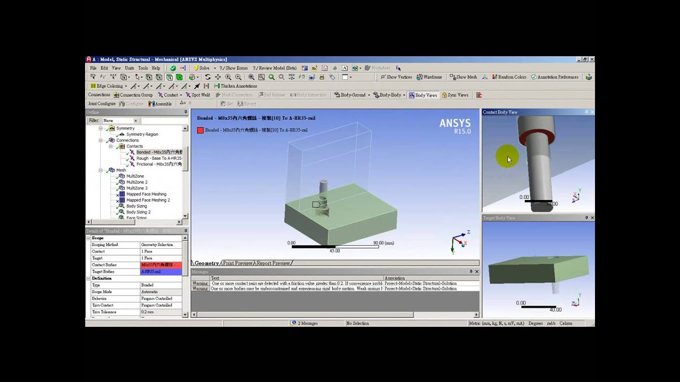Collapse the Connections tree node
Image resolution: width=680 pixels, height=382 pixels.
click(x=100, y=140)
